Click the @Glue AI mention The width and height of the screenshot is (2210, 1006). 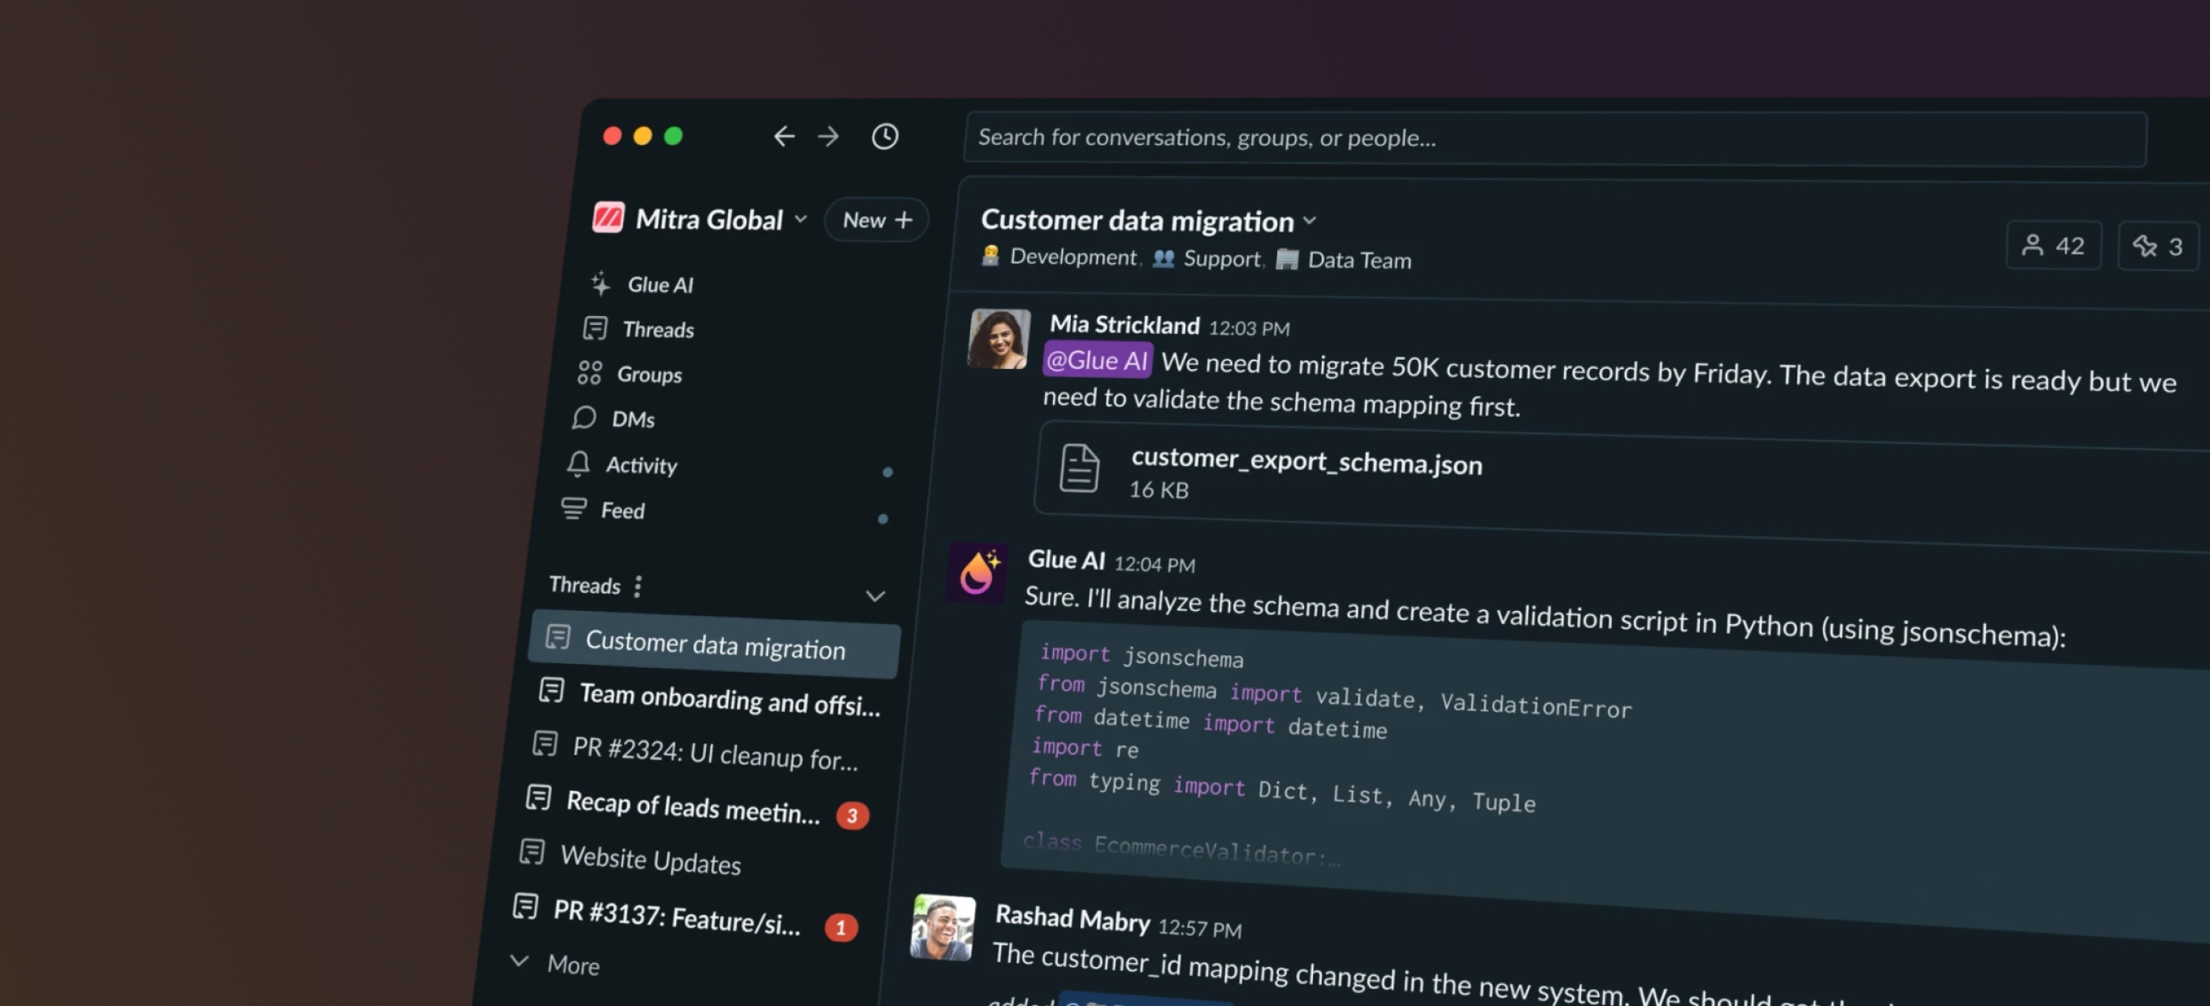pyautogui.click(x=1096, y=361)
